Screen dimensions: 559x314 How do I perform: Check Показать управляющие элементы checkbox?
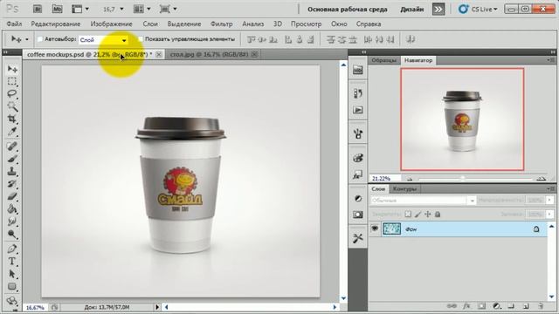tap(141, 39)
